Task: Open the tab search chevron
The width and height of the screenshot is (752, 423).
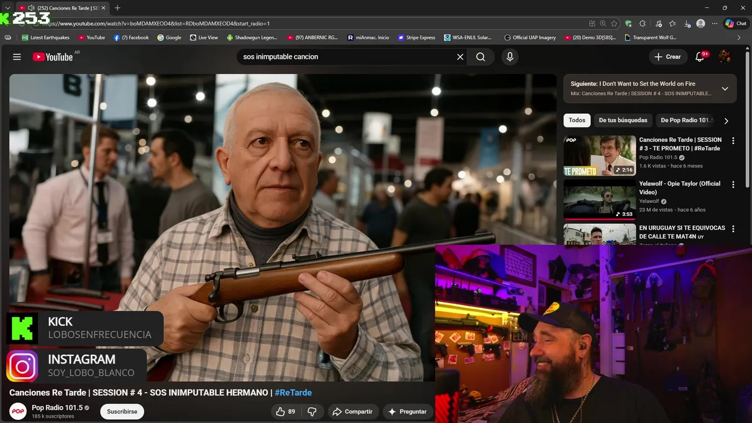Action: (7, 8)
